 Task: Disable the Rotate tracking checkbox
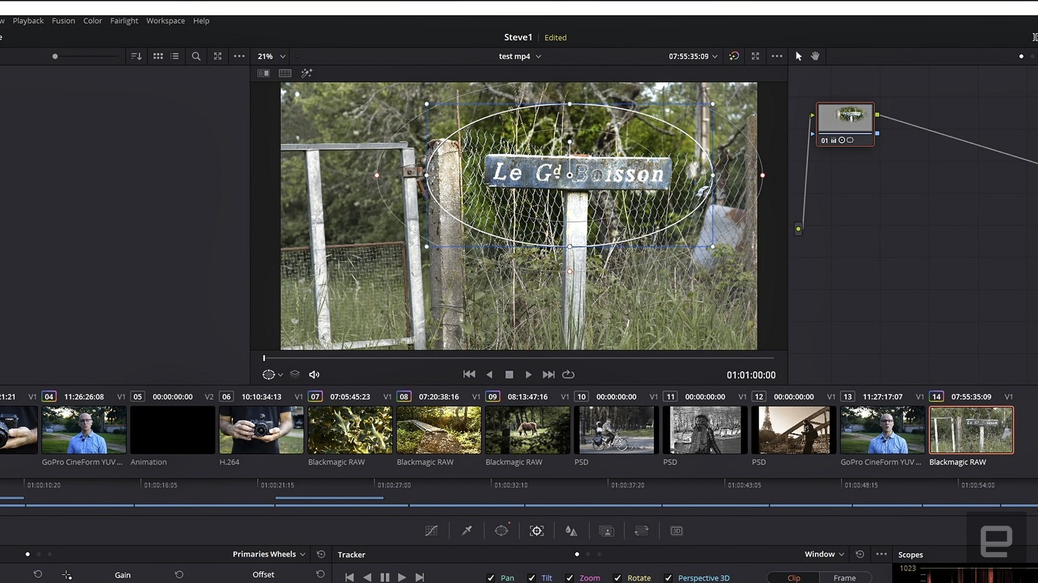(618, 578)
